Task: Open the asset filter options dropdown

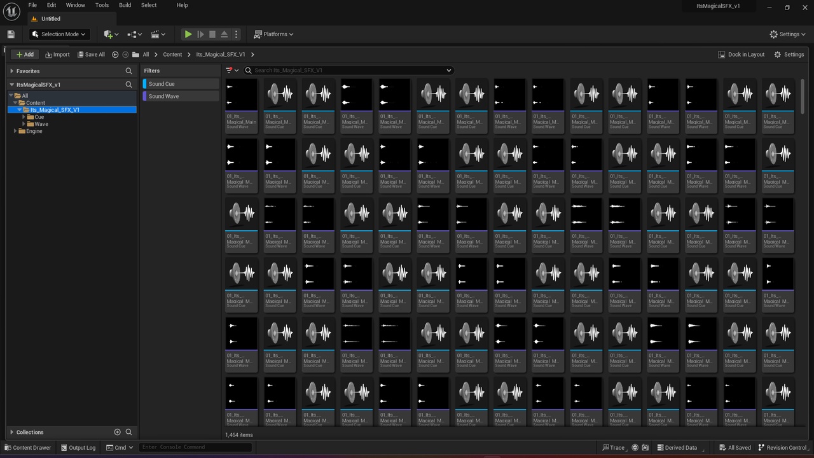Action: click(x=232, y=71)
